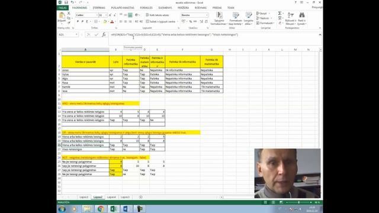Click the cell borders icon
The width and height of the screenshot is (379, 213).
96,21
